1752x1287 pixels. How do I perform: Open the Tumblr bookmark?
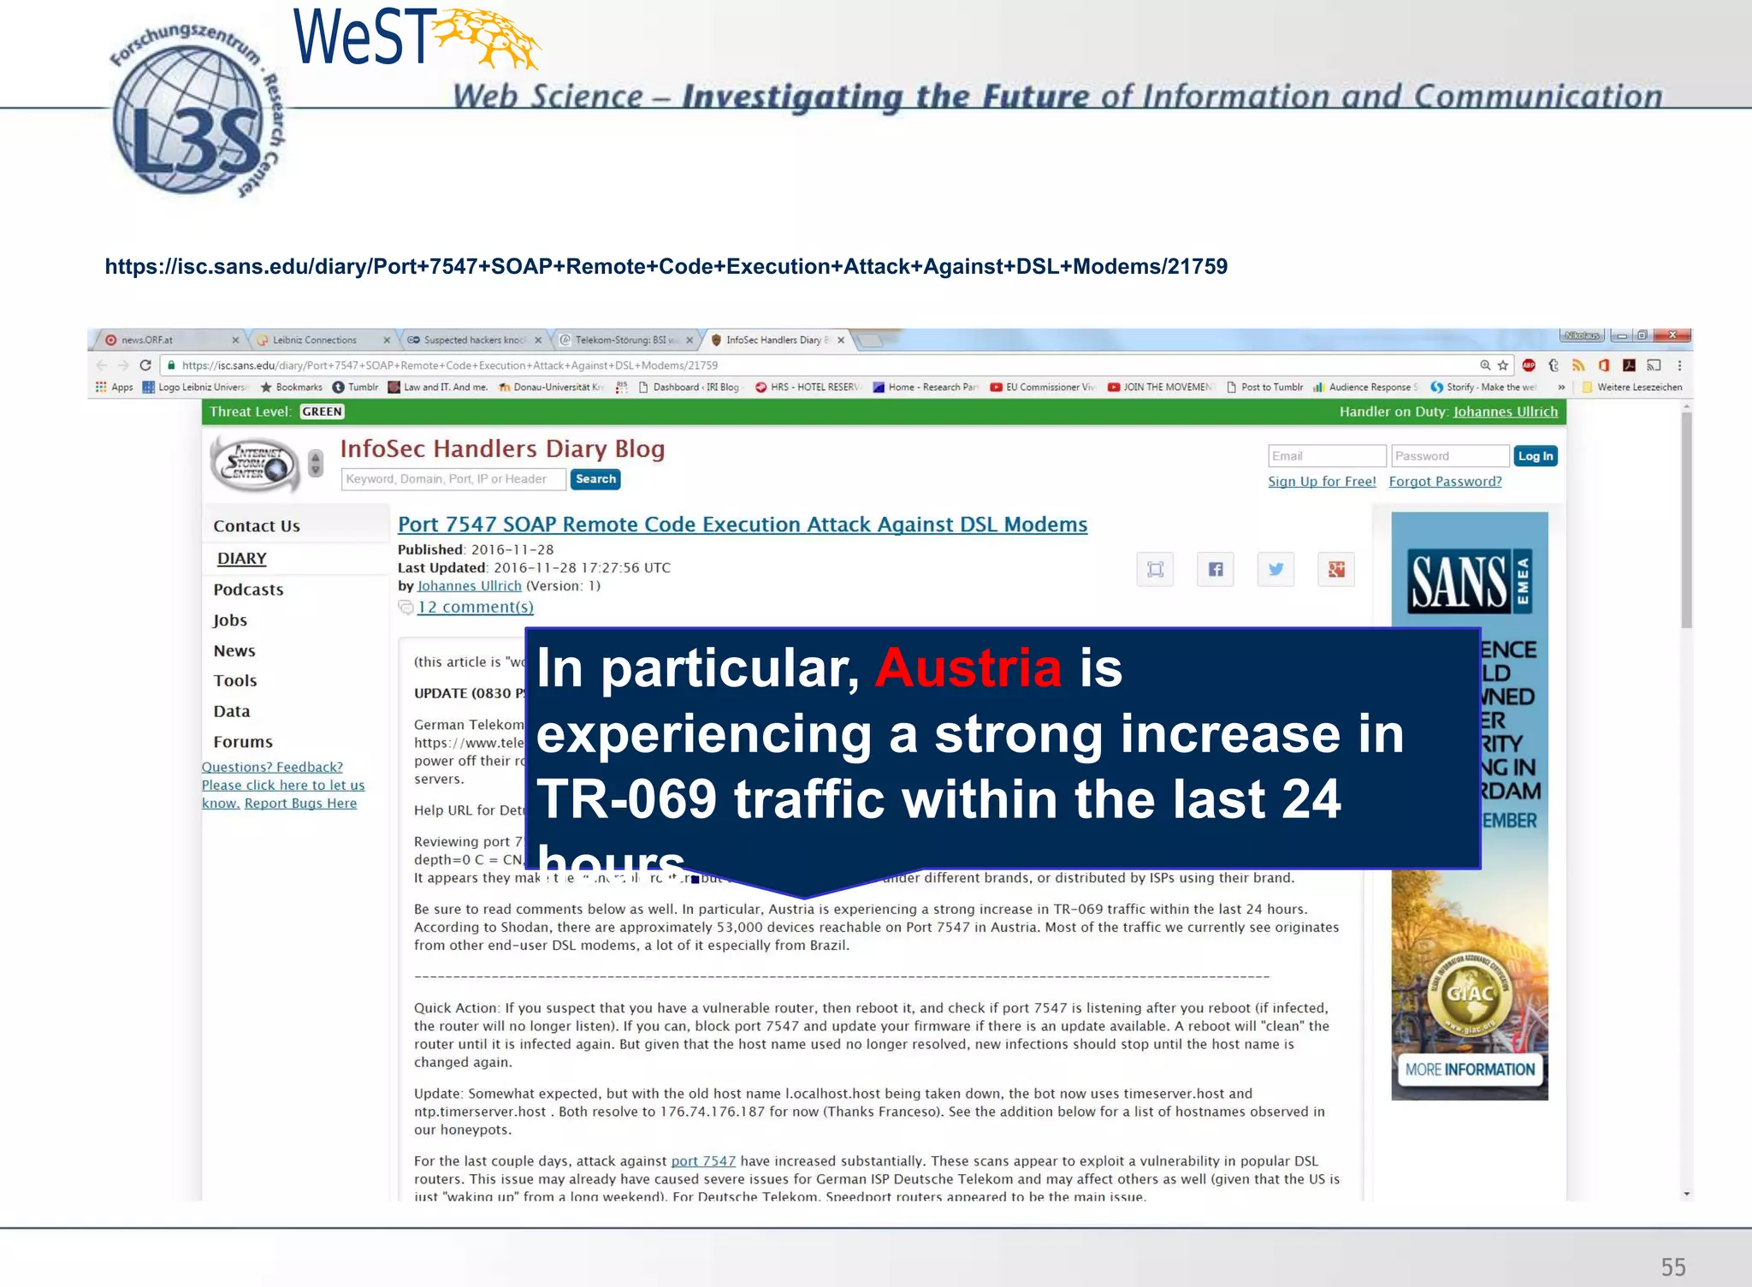pyautogui.click(x=355, y=387)
